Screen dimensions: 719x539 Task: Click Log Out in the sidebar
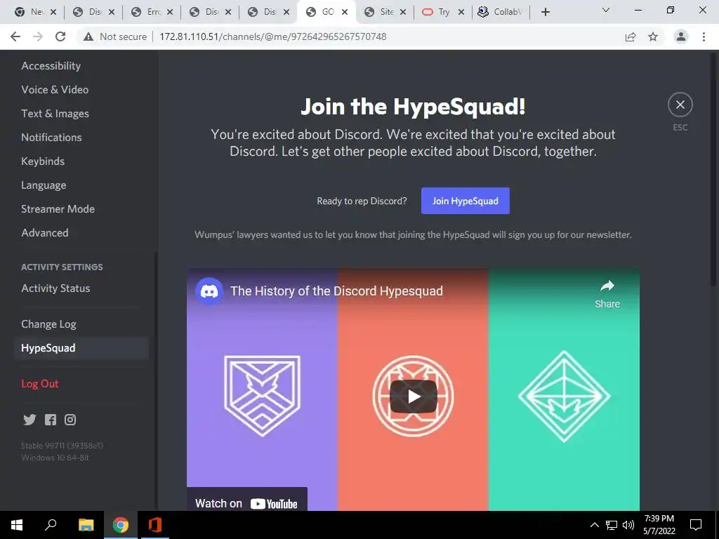40,384
